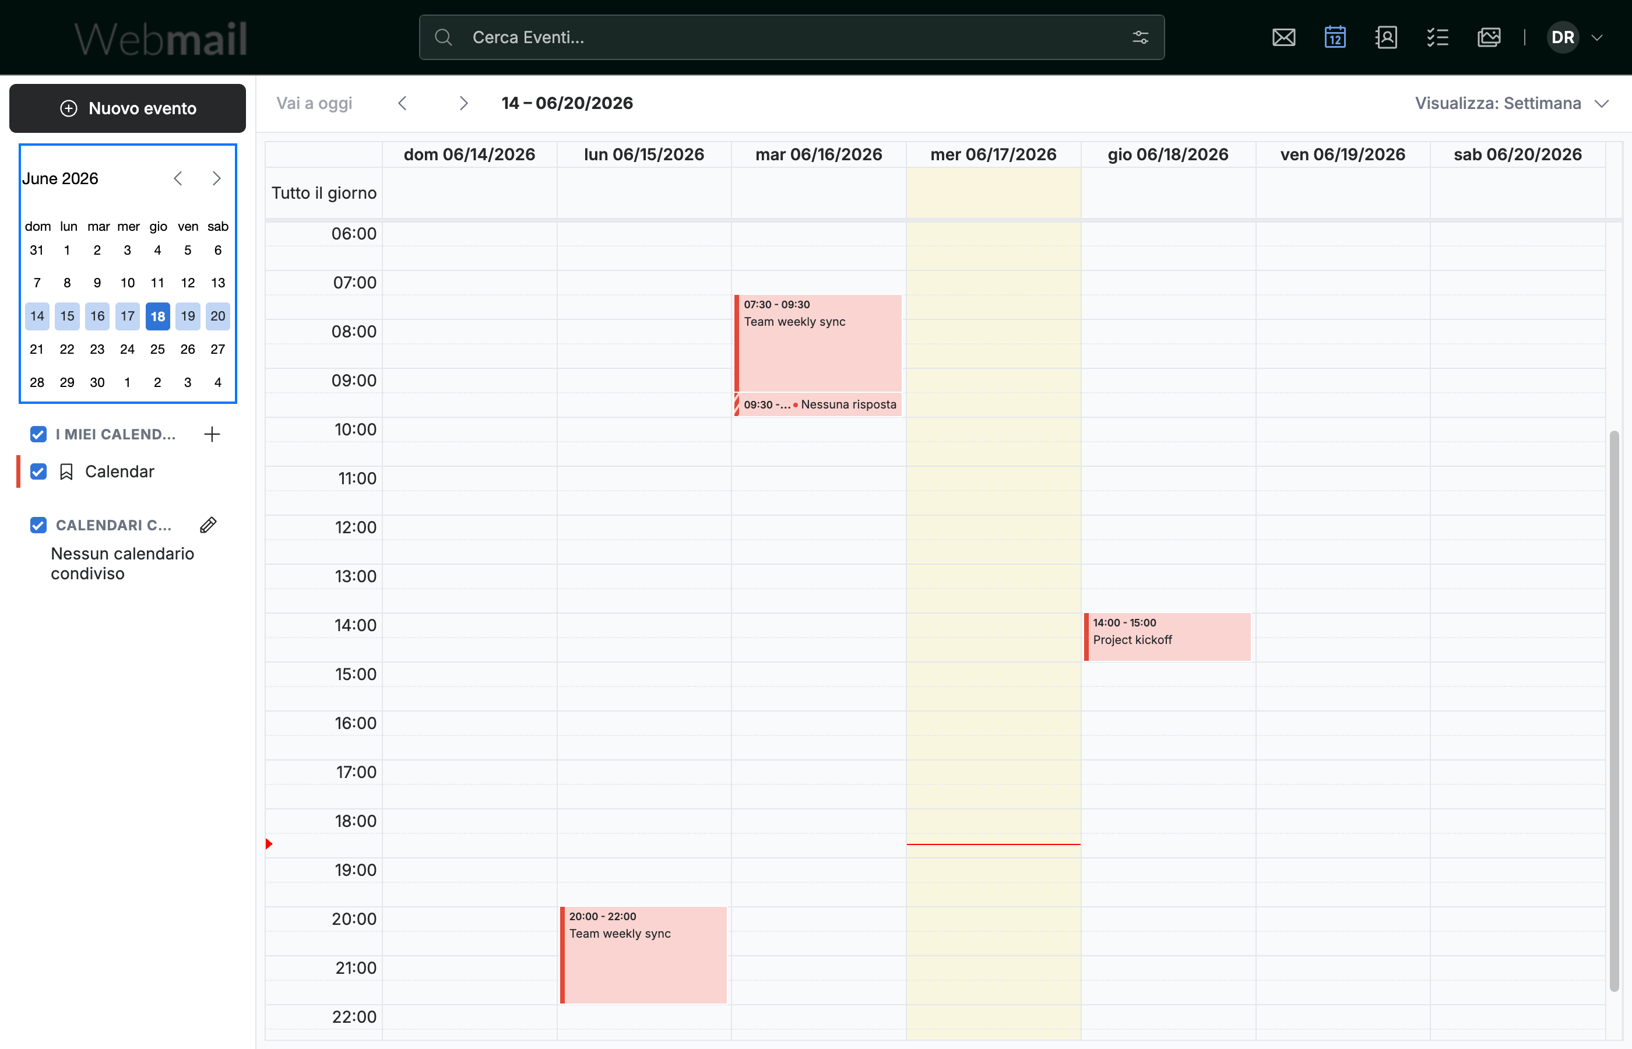Click the magnifier icon in search bar
The height and width of the screenshot is (1049, 1632).
pos(444,37)
